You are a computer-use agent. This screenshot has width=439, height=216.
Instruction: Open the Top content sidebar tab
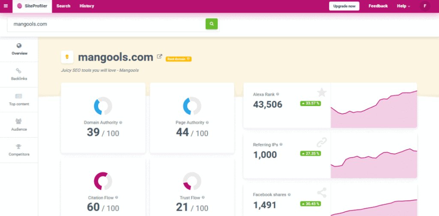(x=19, y=100)
